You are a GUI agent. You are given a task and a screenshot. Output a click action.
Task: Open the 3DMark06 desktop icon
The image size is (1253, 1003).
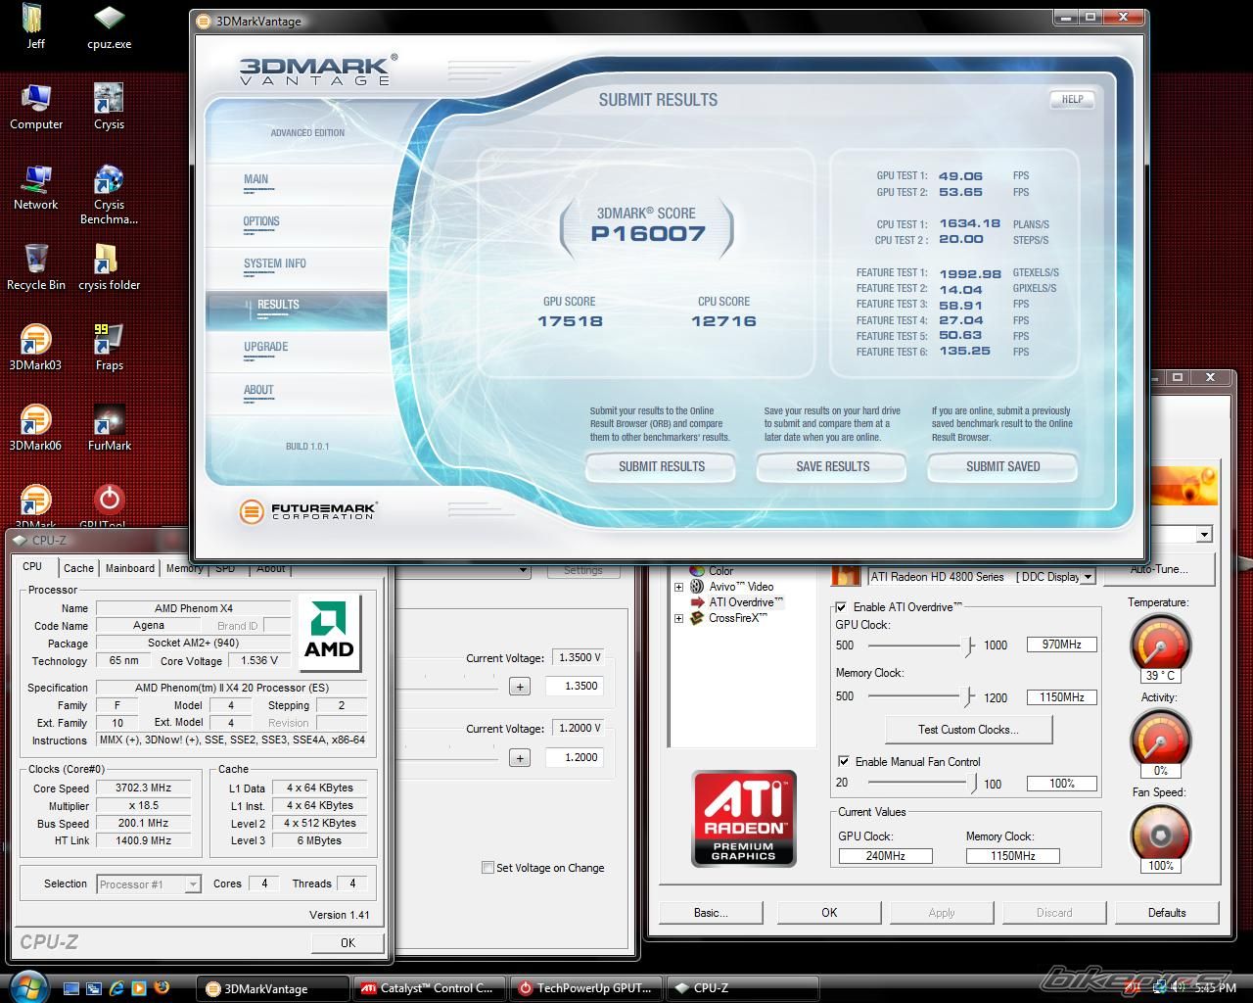(35, 422)
